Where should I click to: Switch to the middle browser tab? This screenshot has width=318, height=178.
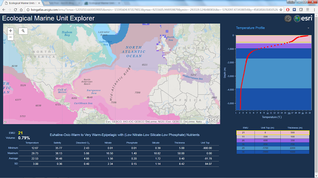click(62, 2)
